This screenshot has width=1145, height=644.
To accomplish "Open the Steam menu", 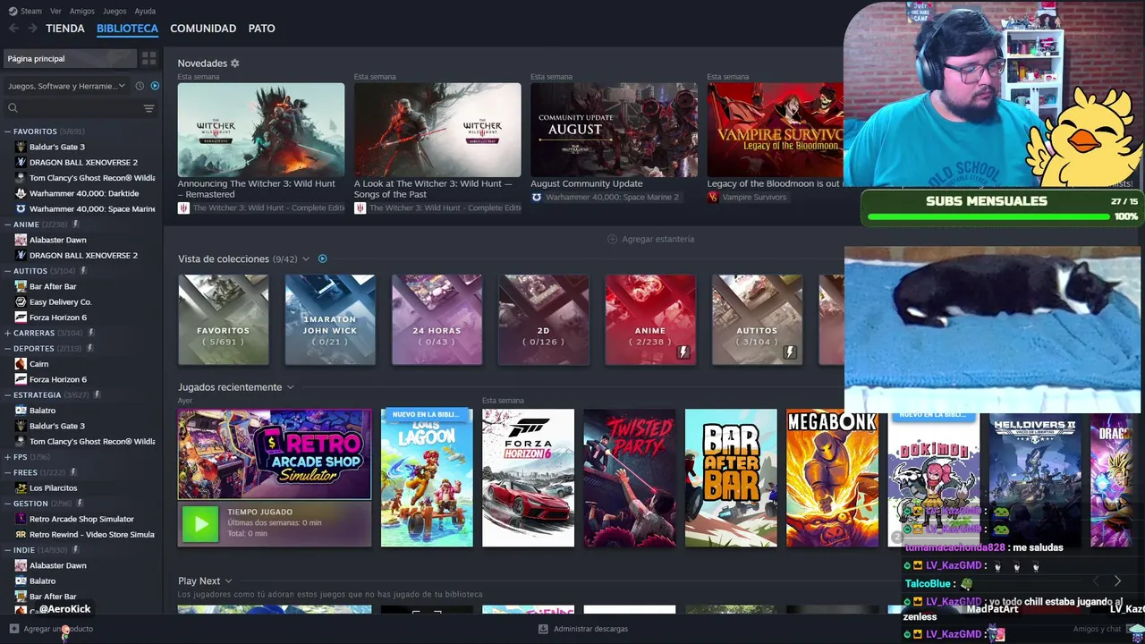I will (26, 11).
